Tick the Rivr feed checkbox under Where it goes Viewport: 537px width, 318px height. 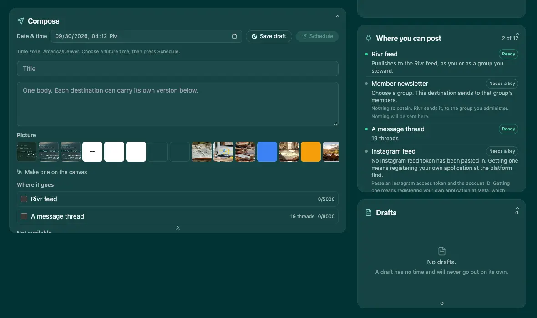(24, 199)
